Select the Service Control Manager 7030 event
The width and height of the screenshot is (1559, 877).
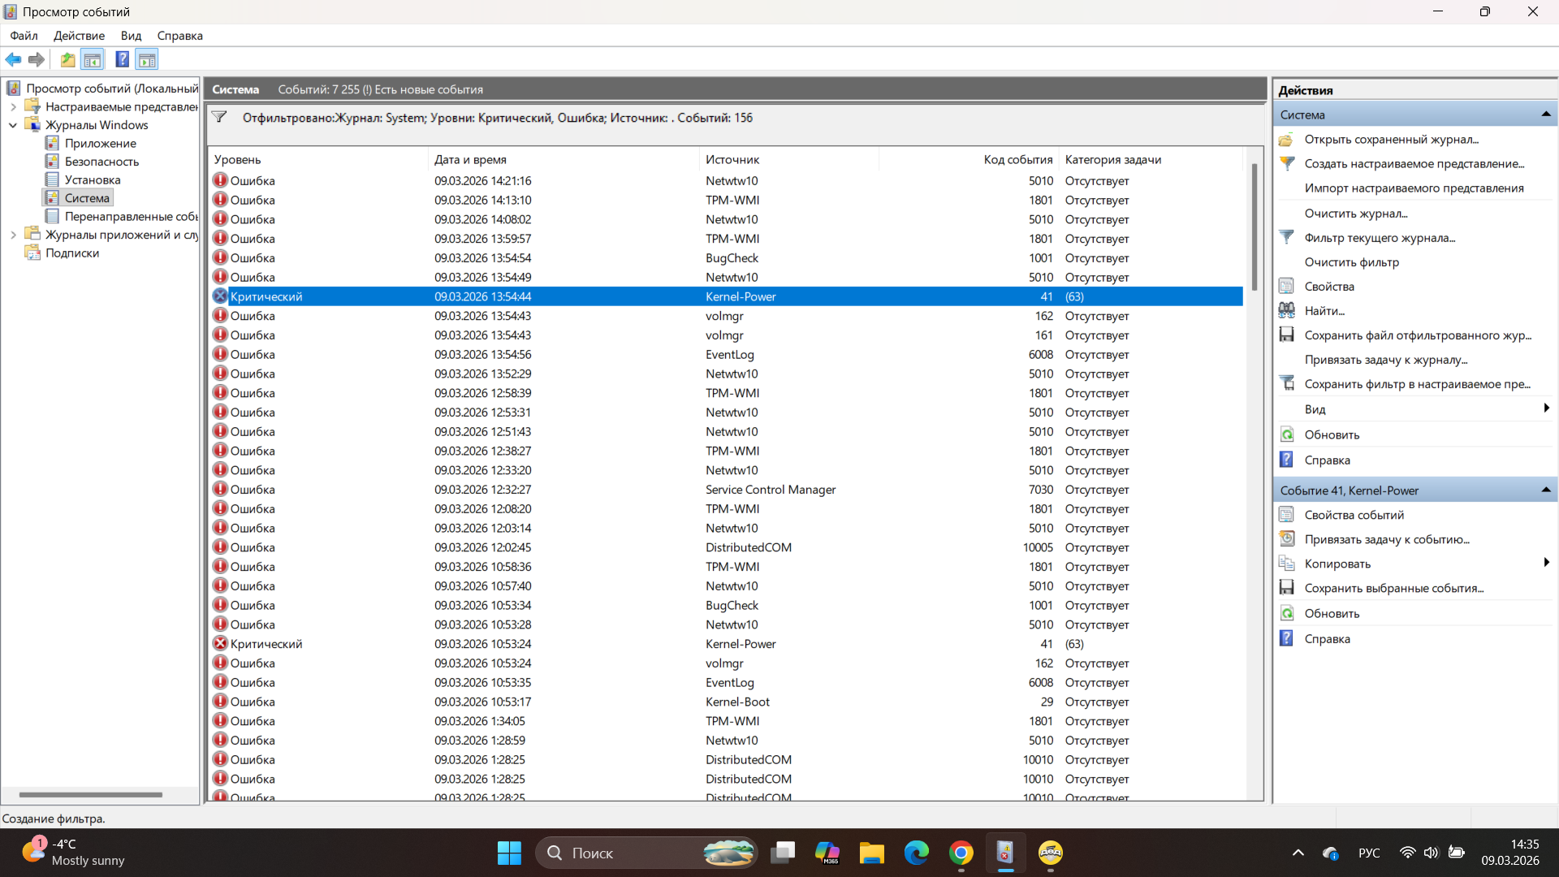(x=727, y=489)
